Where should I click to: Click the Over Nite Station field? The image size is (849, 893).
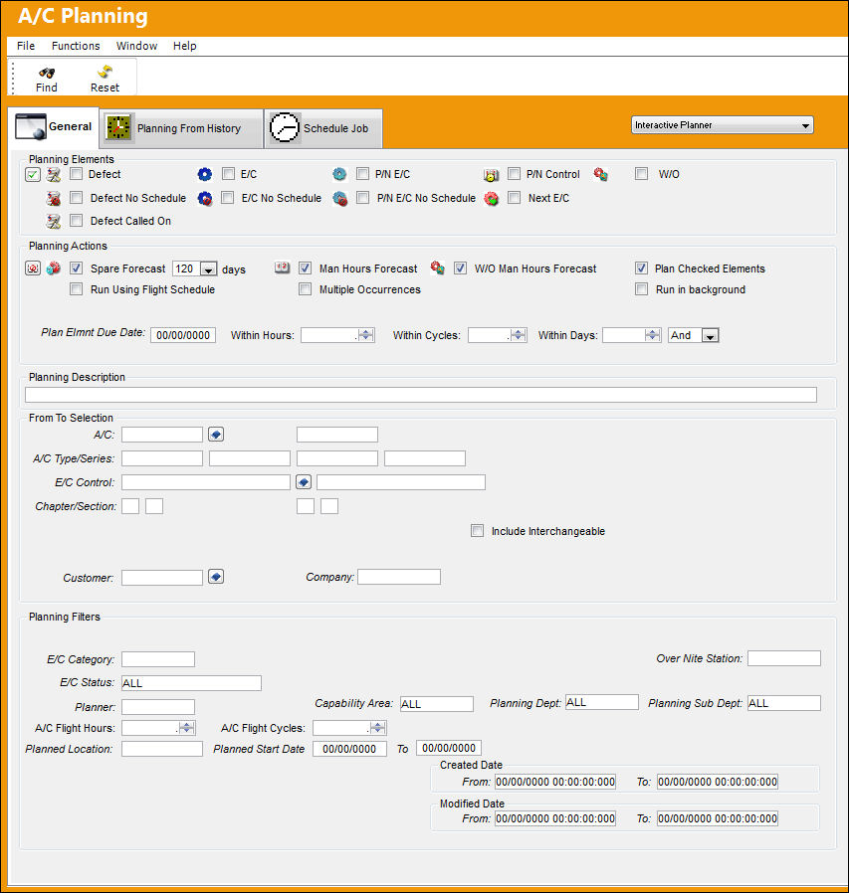784,658
